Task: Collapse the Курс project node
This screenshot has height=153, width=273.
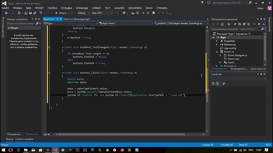Action: (x=213, y=37)
